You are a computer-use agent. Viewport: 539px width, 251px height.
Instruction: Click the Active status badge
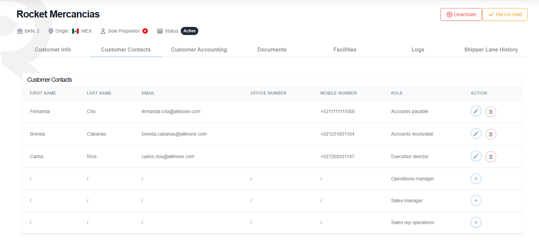[x=190, y=31]
